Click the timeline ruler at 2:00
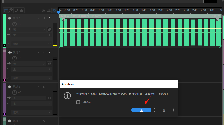Image resolution: width=224 pixels, height=125 pixels. point(161,10)
